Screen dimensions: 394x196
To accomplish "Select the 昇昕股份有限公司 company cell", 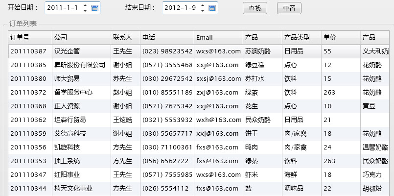I will coord(80,65).
